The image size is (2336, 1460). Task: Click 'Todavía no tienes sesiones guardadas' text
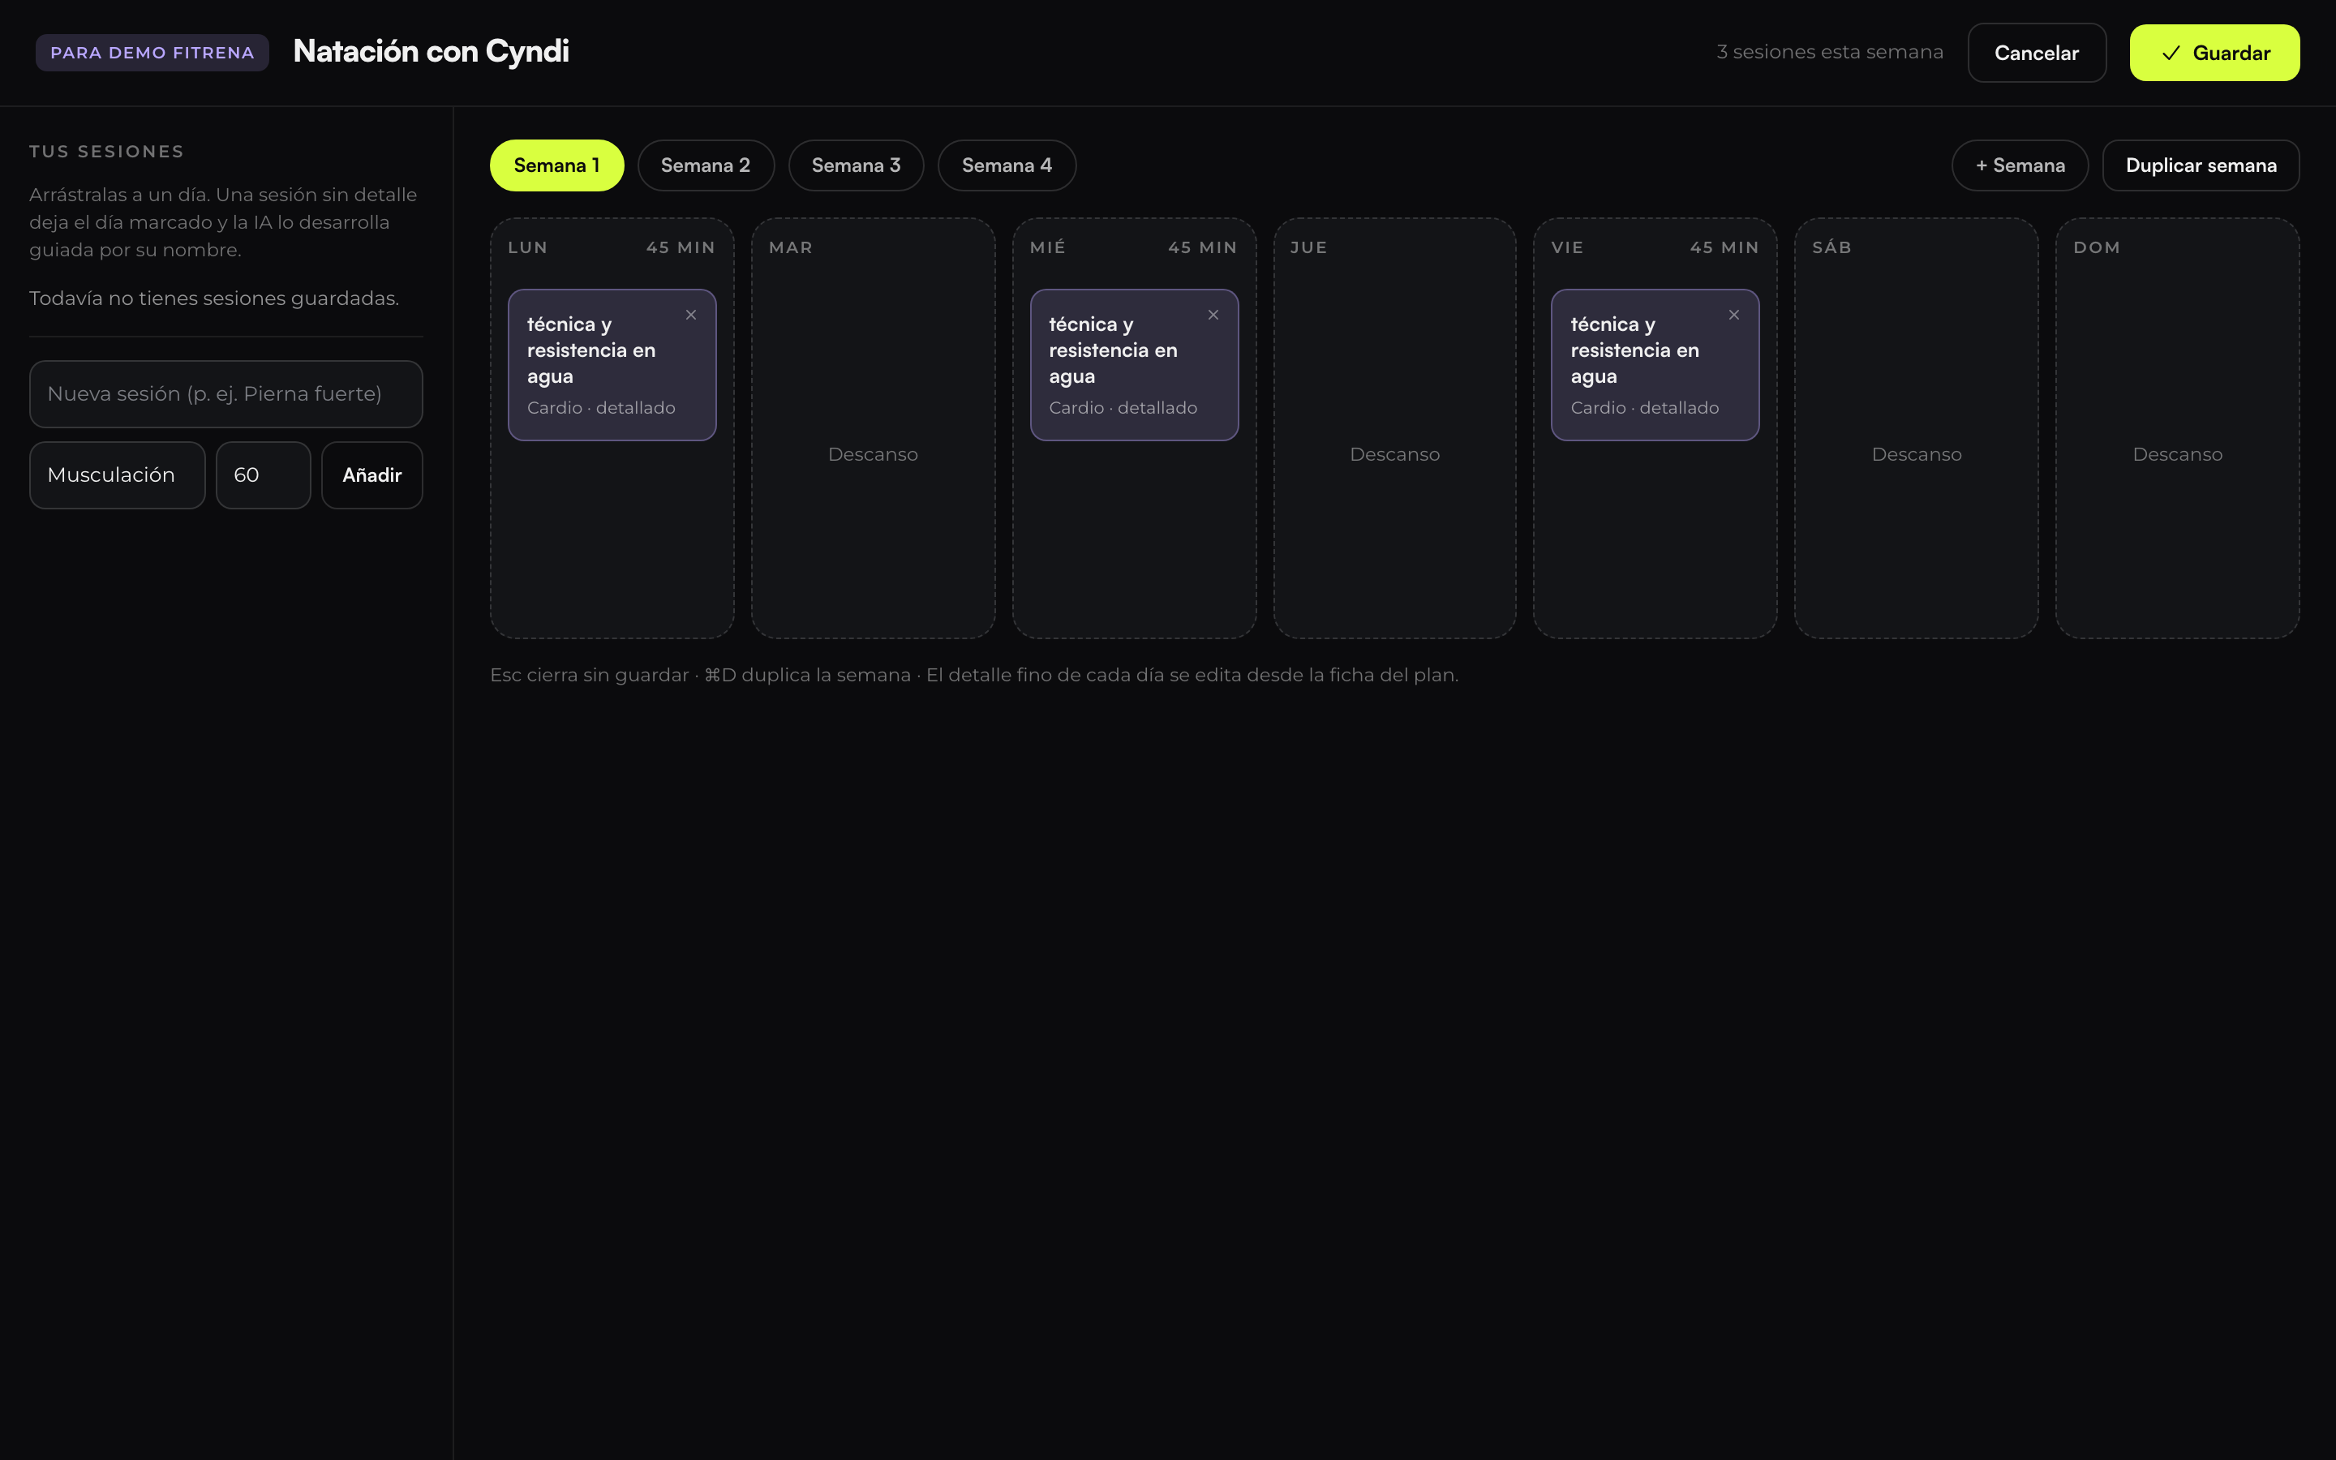pos(214,298)
